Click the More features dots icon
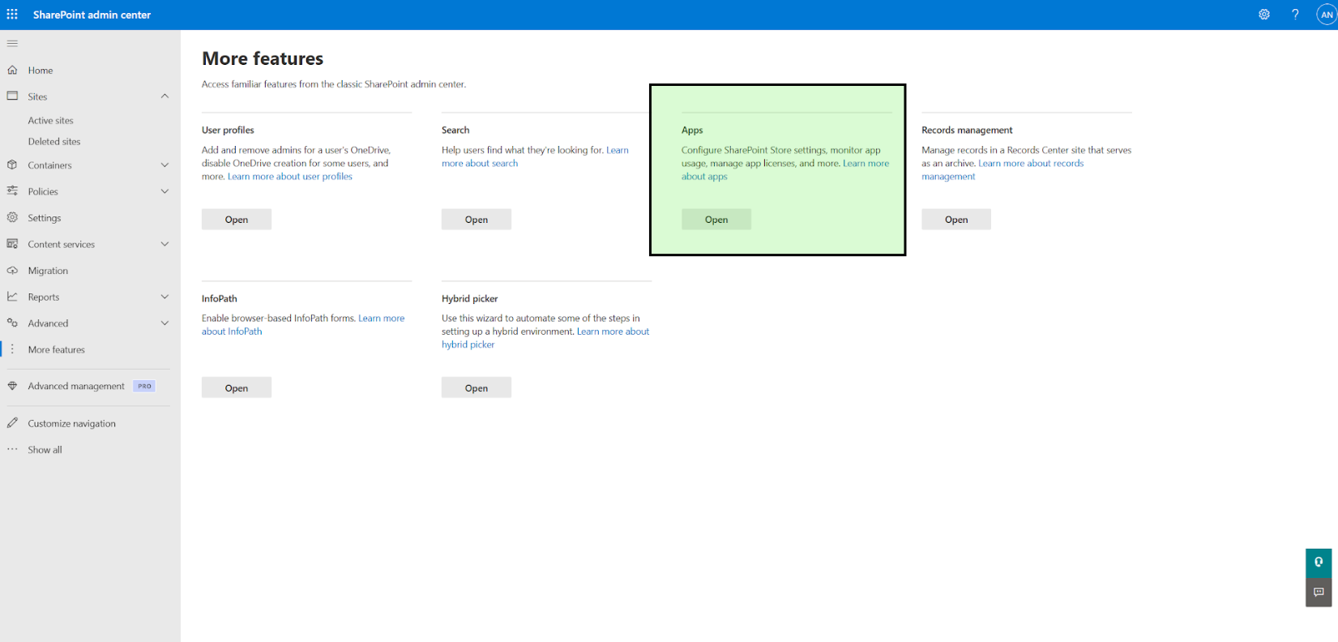 [12, 349]
